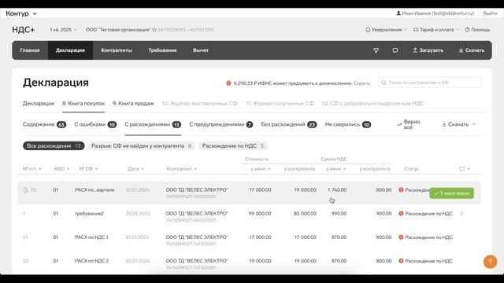Select С предупреждениями filter tab
This screenshot has height=283, width=504.
[220, 124]
